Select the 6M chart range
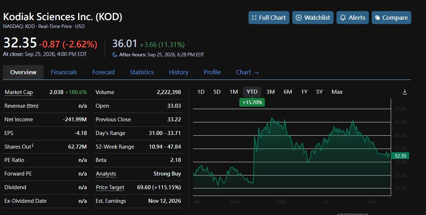 (x=288, y=92)
